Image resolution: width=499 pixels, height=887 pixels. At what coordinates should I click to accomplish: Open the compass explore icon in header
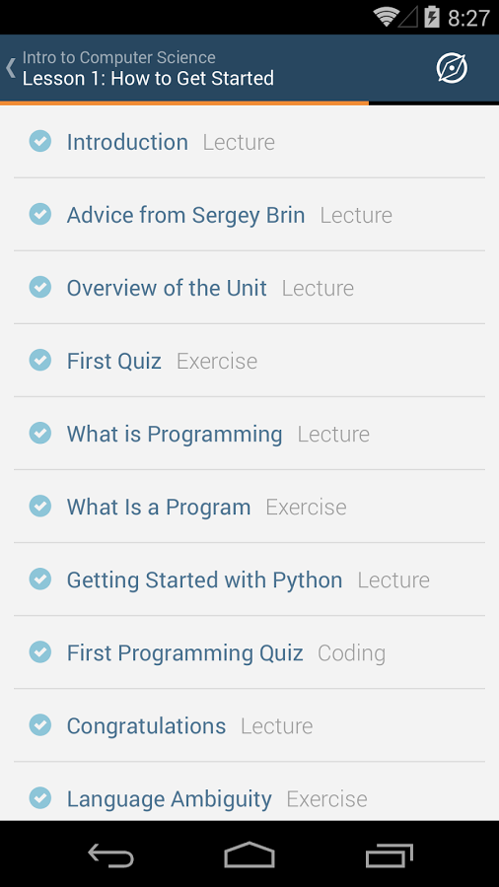452,68
